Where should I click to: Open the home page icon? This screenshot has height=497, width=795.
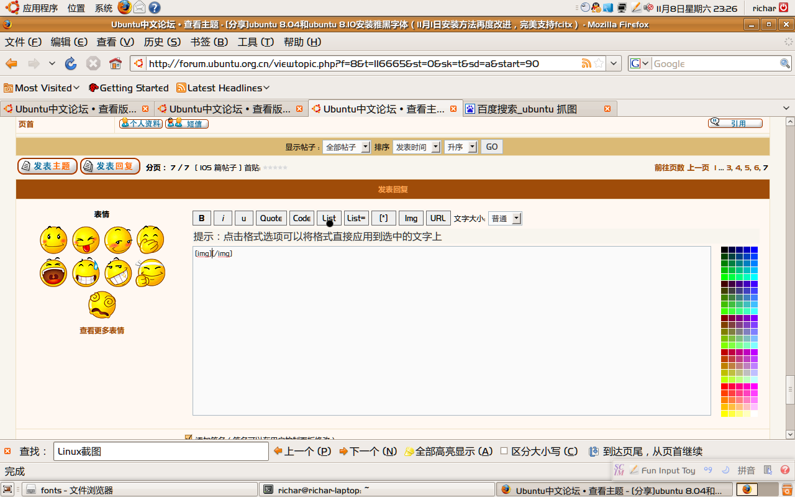coord(115,63)
